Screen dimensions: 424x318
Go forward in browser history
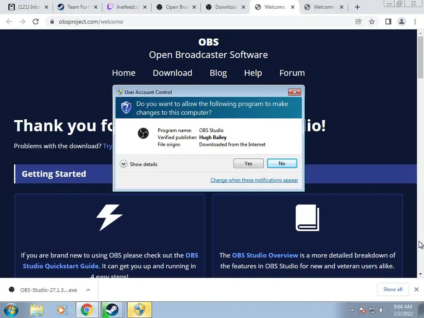pyautogui.click(x=22, y=22)
